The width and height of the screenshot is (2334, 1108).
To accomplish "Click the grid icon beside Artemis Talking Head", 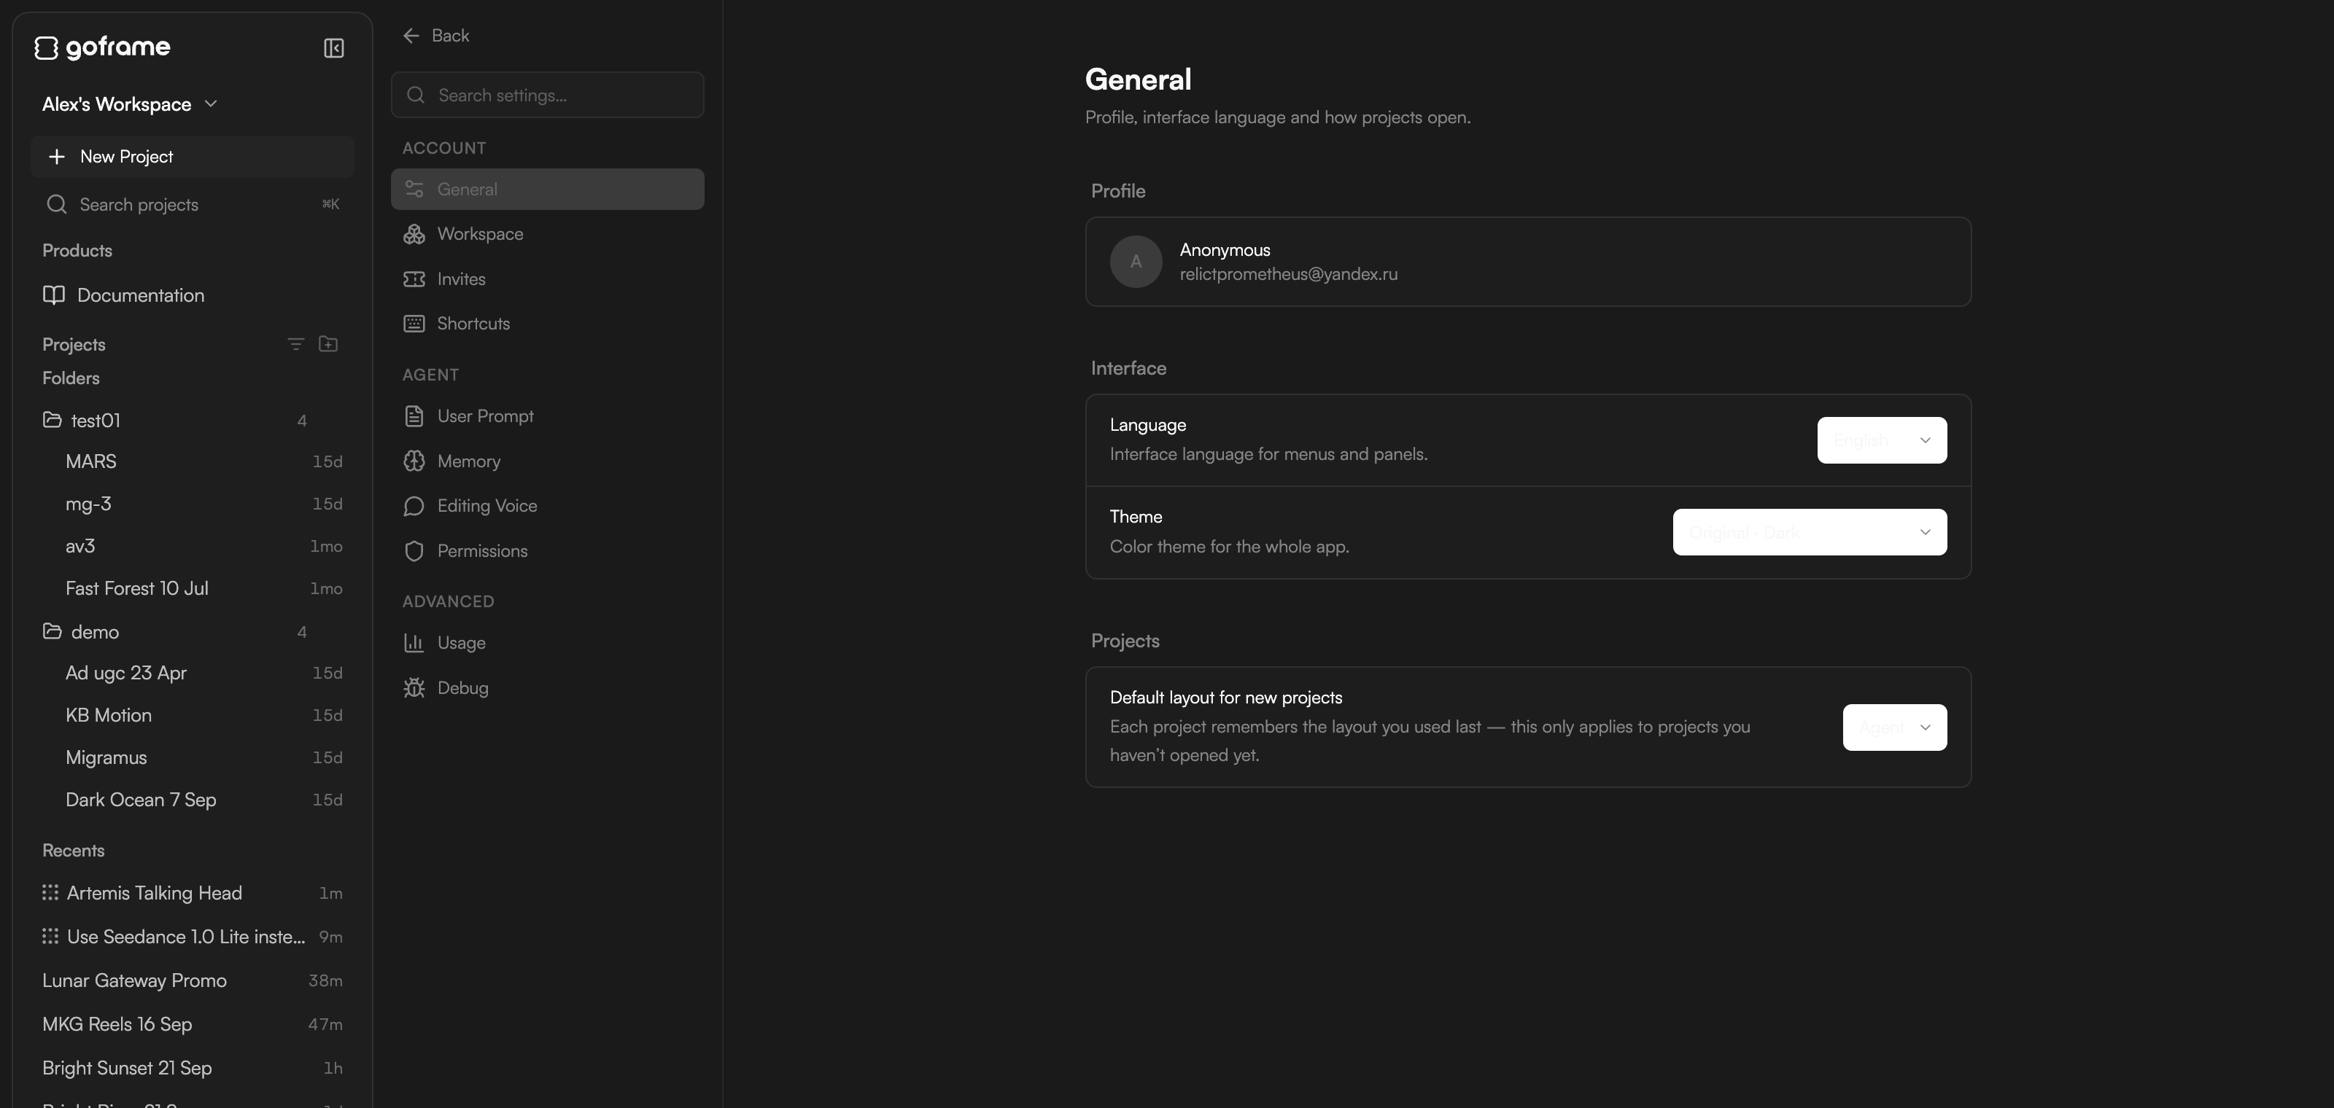I will (51, 892).
